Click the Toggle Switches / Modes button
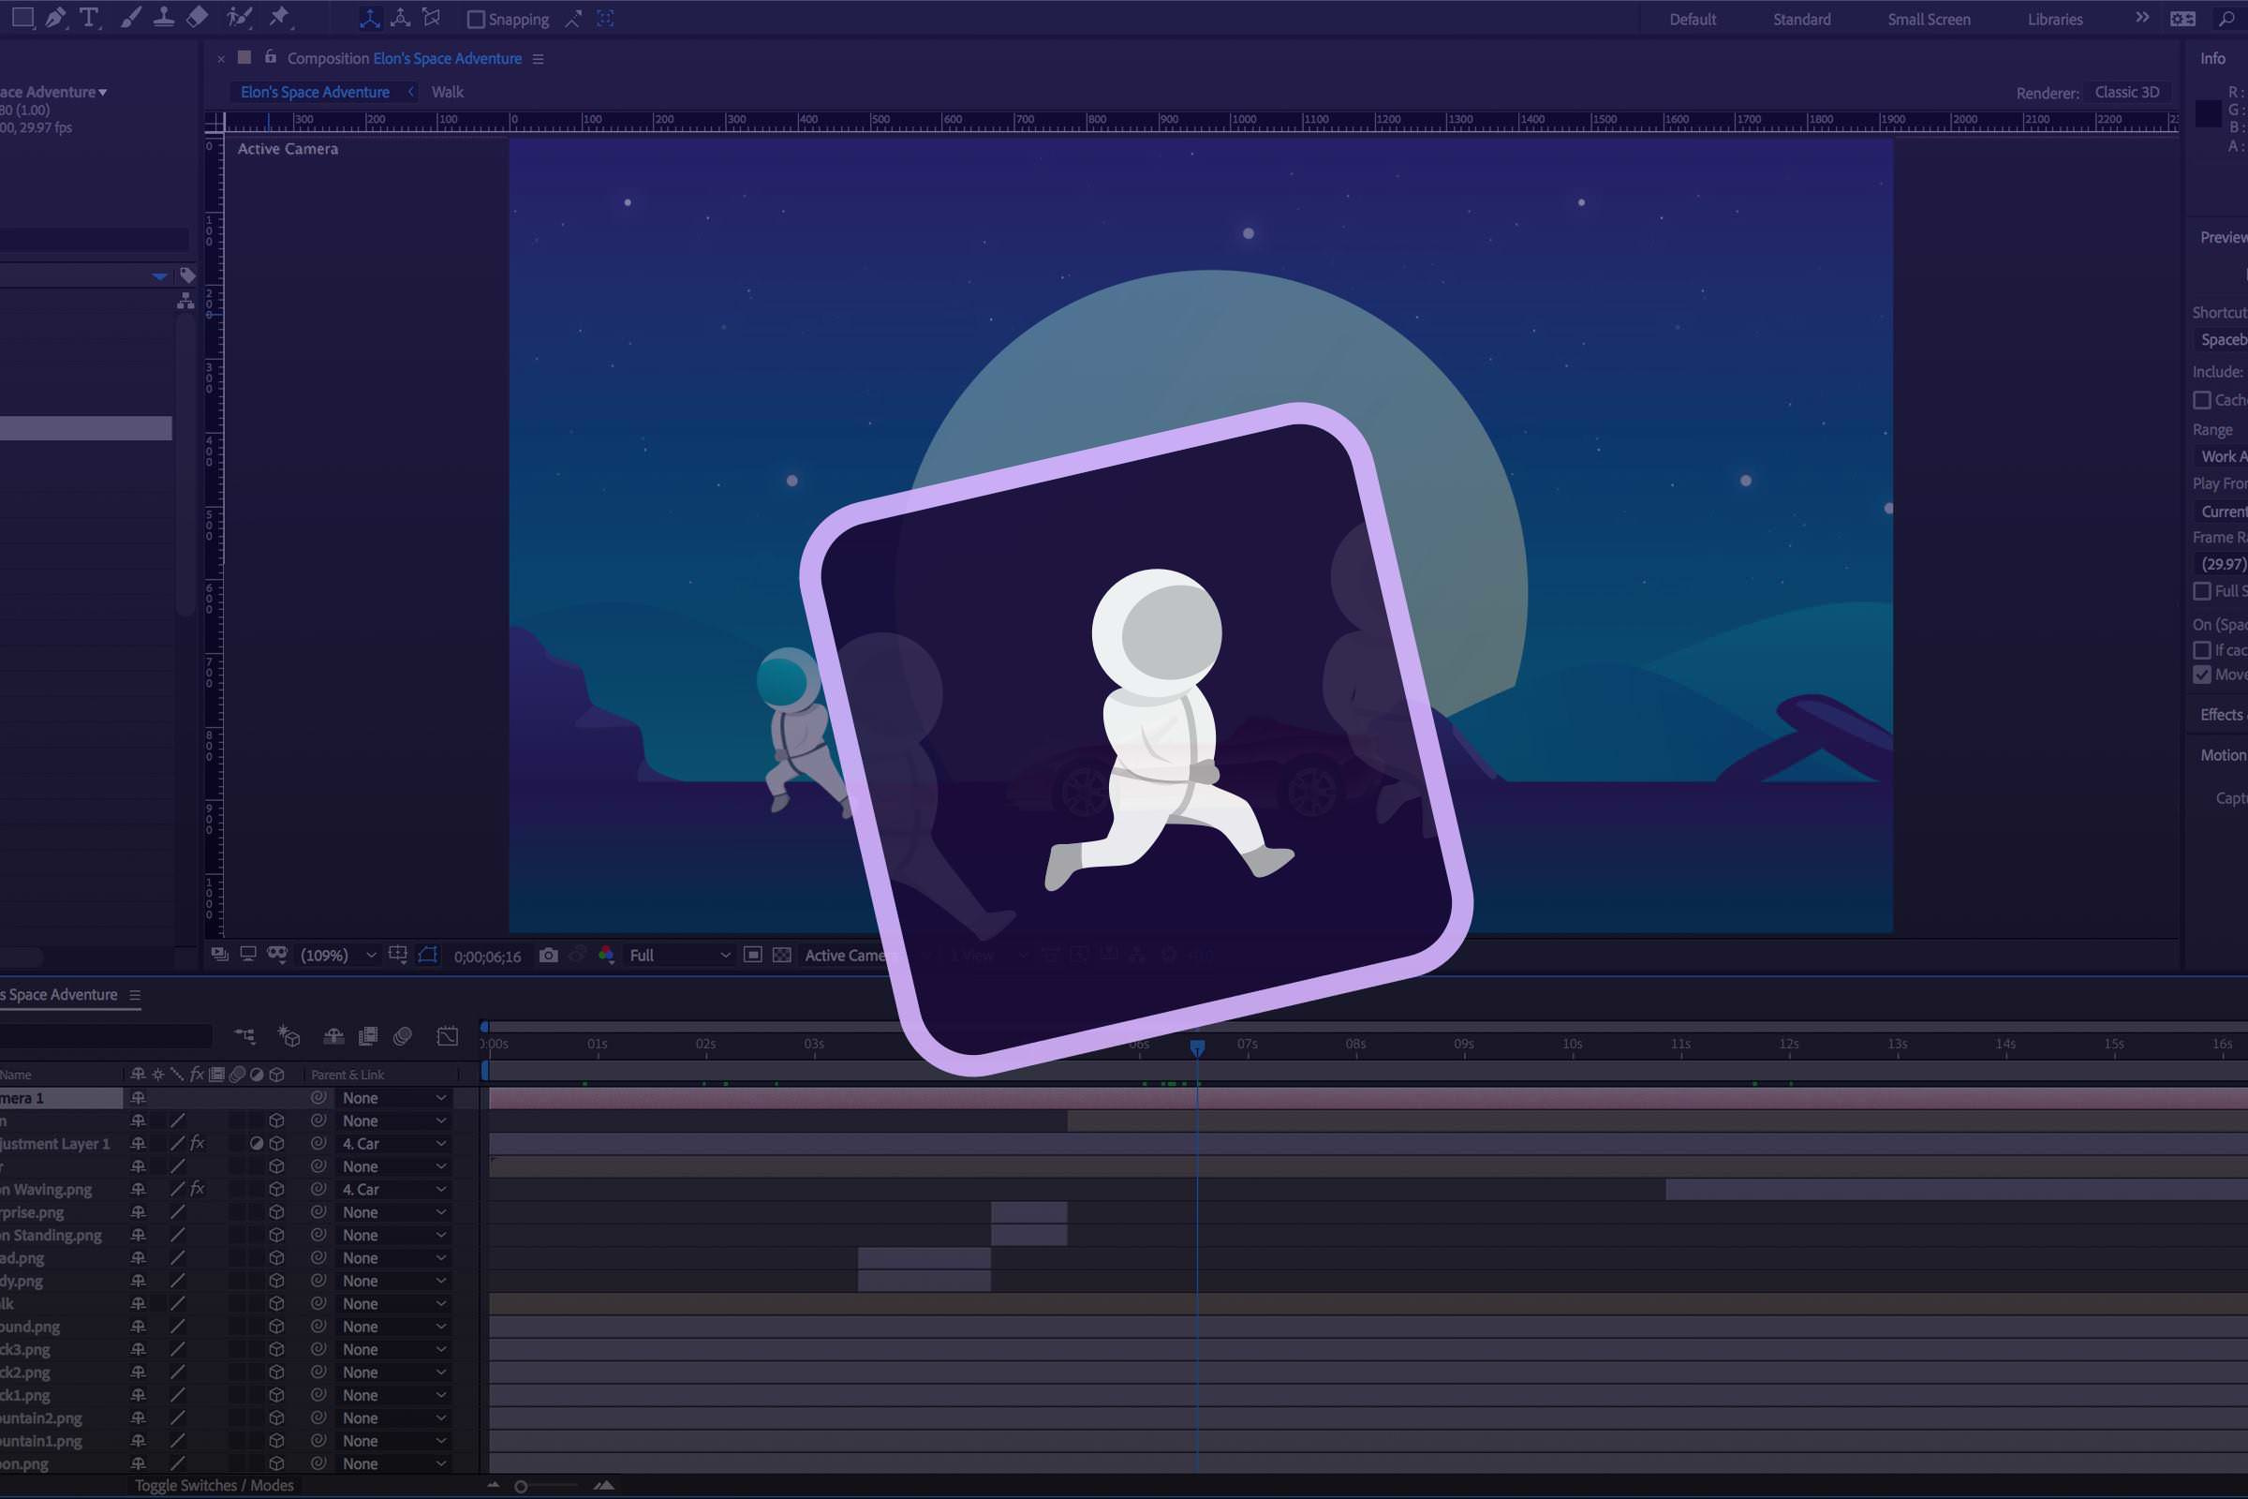This screenshot has height=1499, width=2248. coord(214,1485)
